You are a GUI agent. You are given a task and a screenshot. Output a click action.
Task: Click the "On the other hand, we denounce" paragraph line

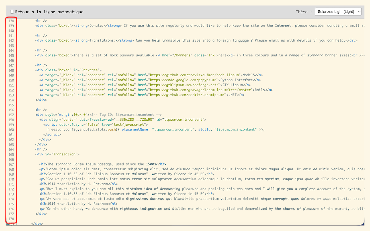[x=202, y=208]
